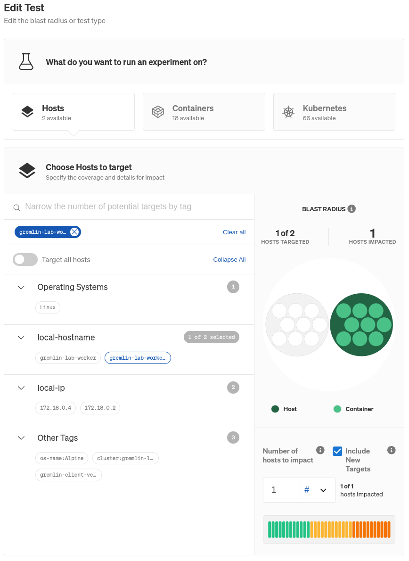The image size is (409, 561).
Task: Collapse the local-hostname section
Action: [x=21, y=338]
